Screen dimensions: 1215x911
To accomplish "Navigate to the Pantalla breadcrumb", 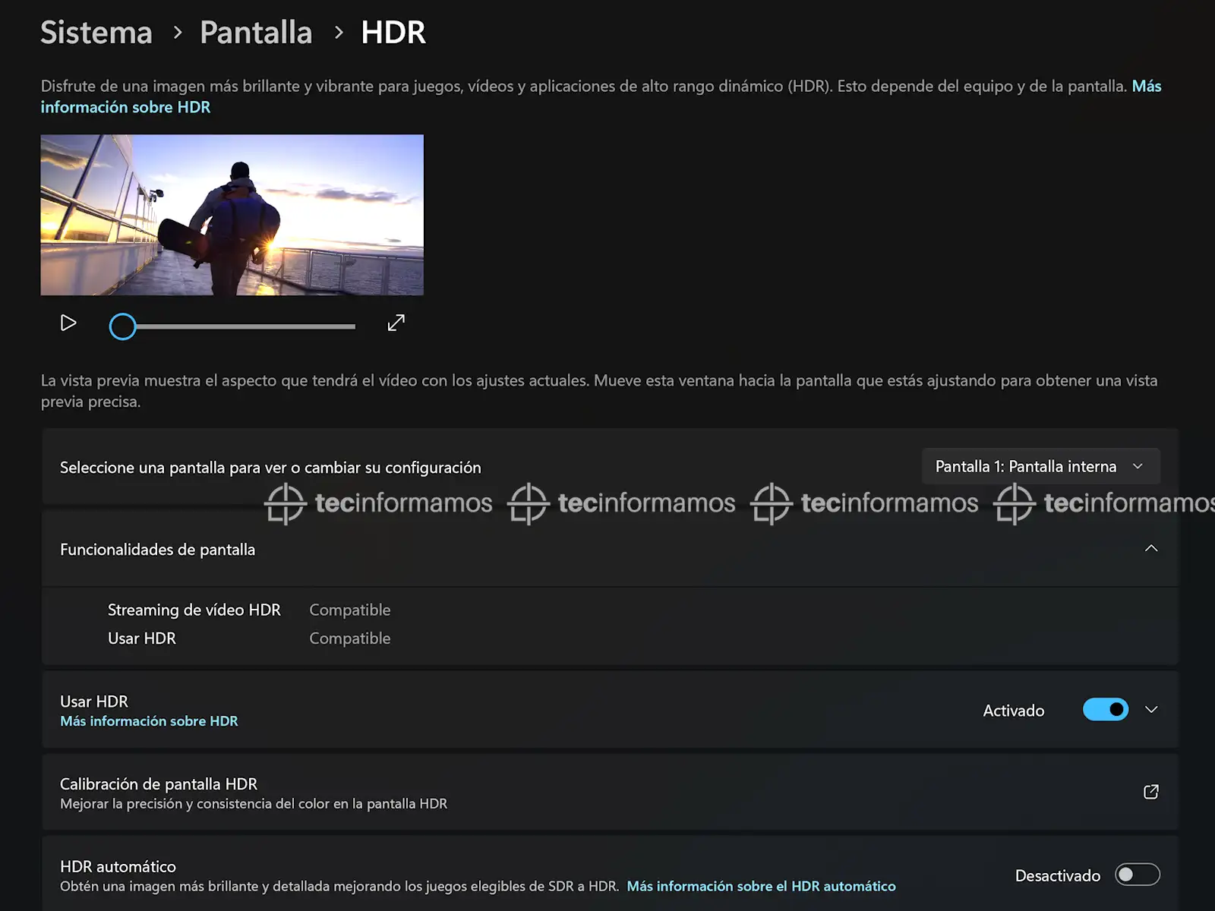I will coord(256,33).
